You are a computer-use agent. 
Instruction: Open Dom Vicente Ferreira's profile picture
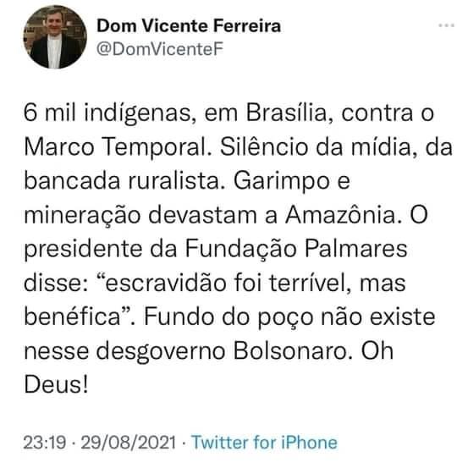pos(55,37)
